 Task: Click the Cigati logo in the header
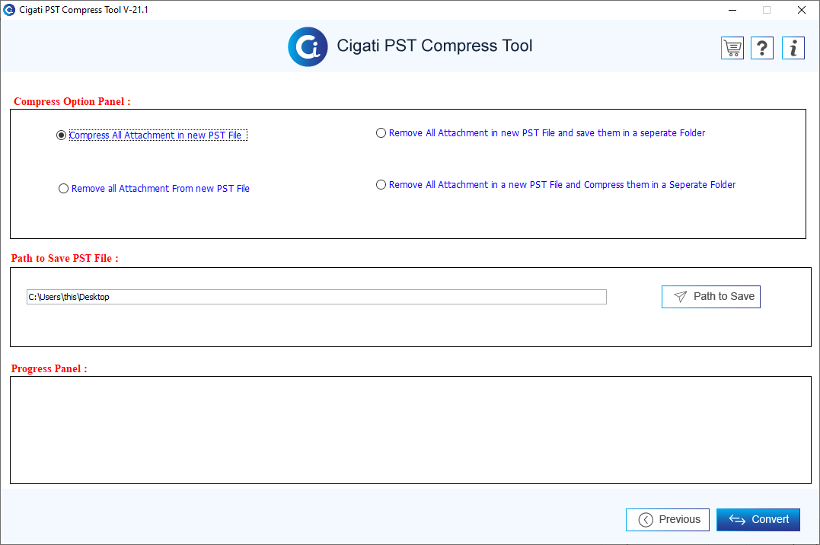tap(308, 46)
